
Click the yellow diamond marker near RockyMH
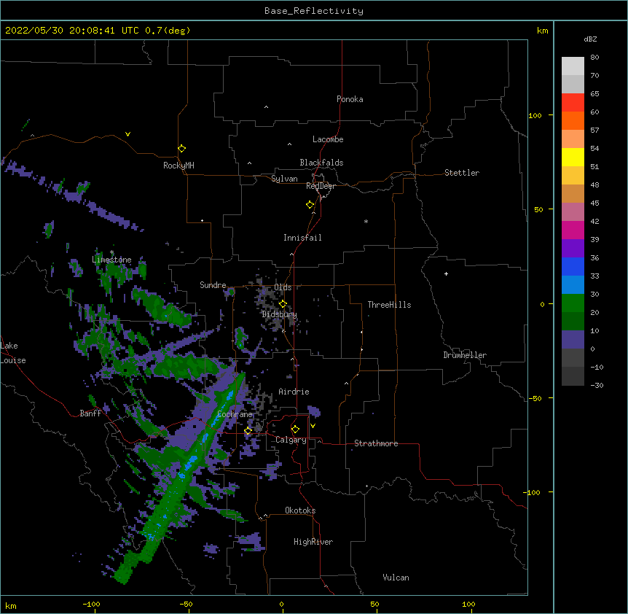(181, 149)
